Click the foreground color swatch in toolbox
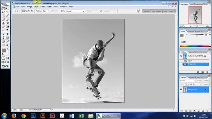This screenshot has width=212, height=119. click(x=4, y=51)
